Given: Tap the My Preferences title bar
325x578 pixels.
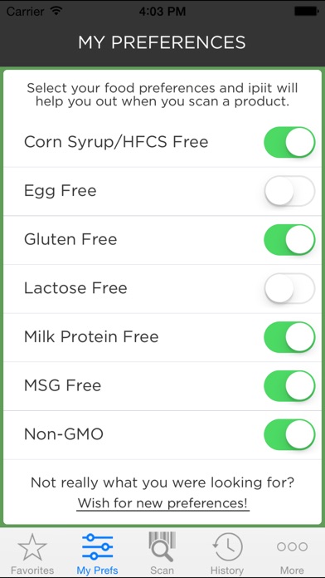Looking at the screenshot, I should [162, 42].
